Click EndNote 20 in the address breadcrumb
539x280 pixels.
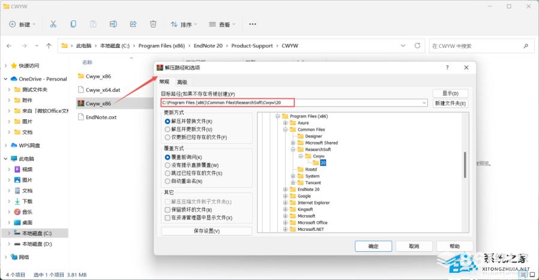208,46
